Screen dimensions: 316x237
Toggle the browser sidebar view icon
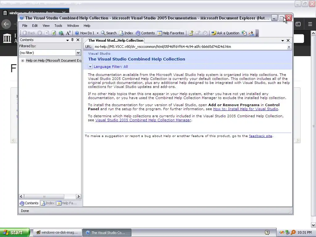point(298,24)
